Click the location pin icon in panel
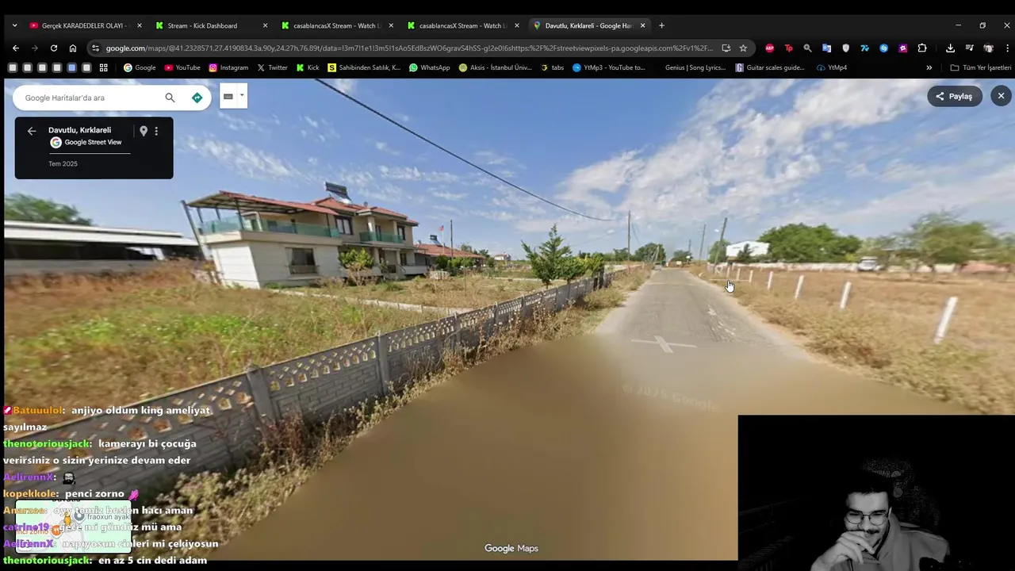This screenshot has height=571, width=1015. pos(144,131)
